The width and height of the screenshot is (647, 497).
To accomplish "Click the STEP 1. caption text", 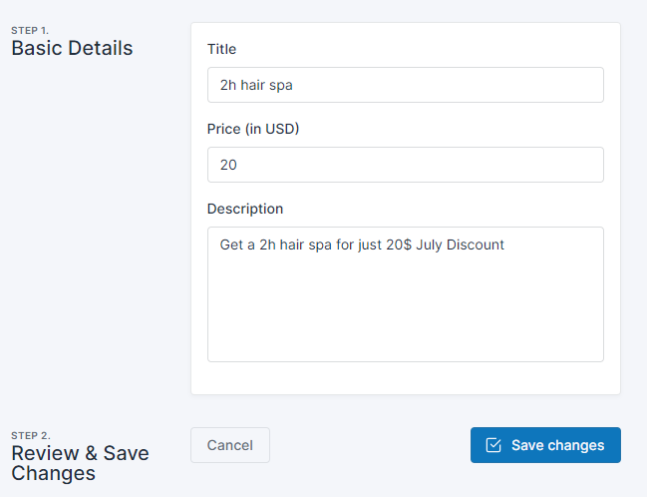I will (x=30, y=31).
